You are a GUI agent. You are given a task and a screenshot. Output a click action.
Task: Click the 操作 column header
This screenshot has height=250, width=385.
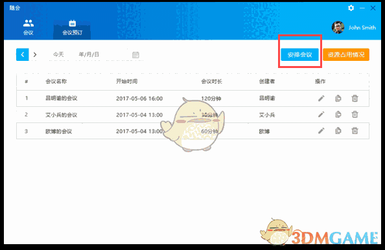[320, 82]
